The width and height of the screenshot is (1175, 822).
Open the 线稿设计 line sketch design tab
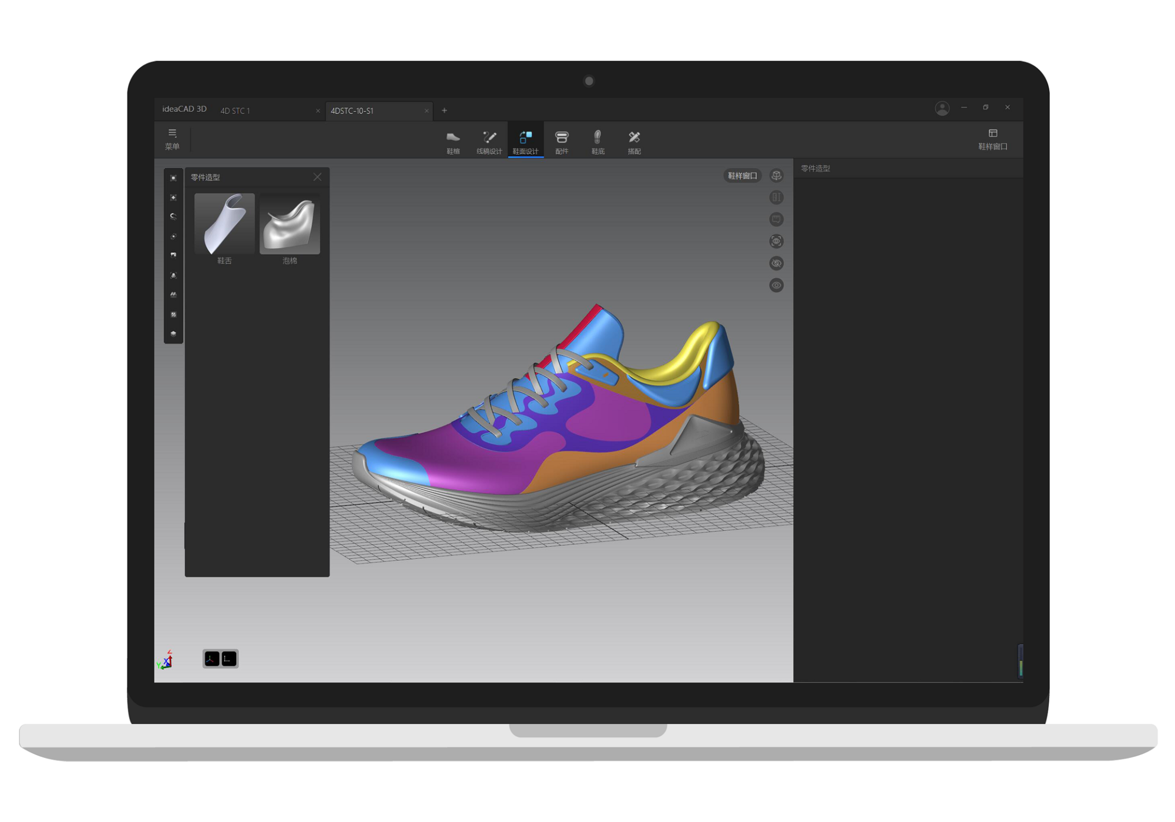pos(489,142)
